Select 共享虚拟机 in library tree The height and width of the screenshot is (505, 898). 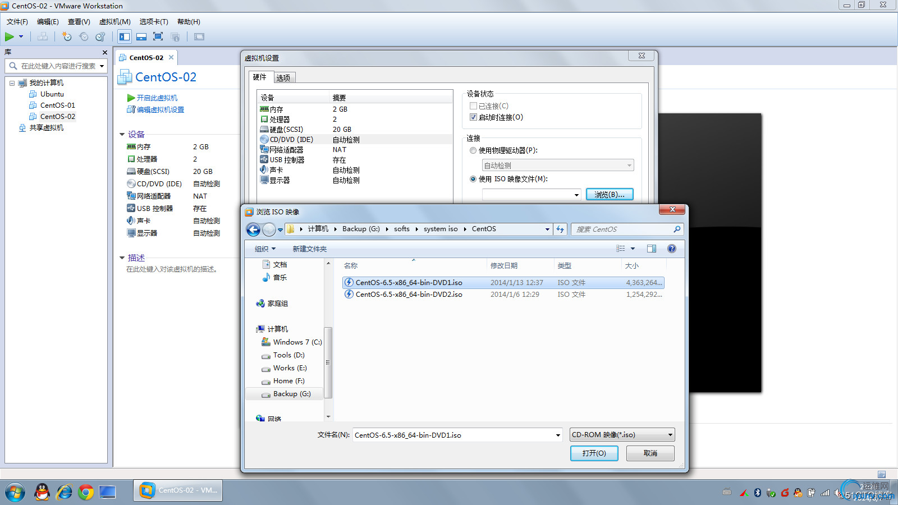click(x=47, y=128)
